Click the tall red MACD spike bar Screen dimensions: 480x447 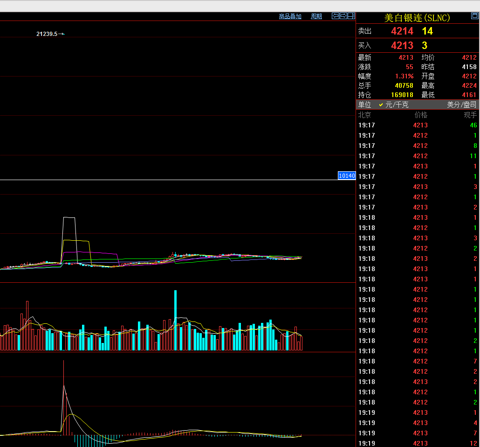[63, 397]
